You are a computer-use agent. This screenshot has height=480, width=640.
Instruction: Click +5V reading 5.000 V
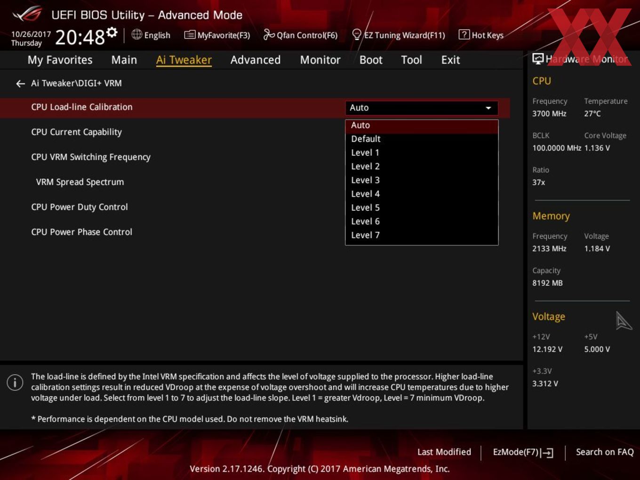597,349
